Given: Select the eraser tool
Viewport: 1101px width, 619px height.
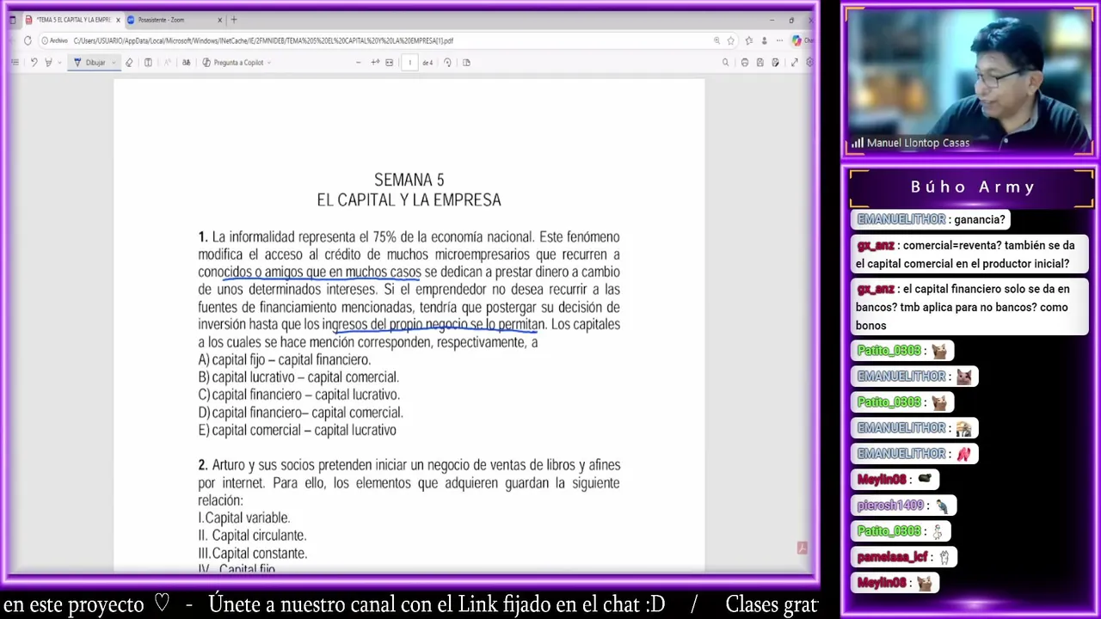Looking at the screenshot, I should [129, 62].
